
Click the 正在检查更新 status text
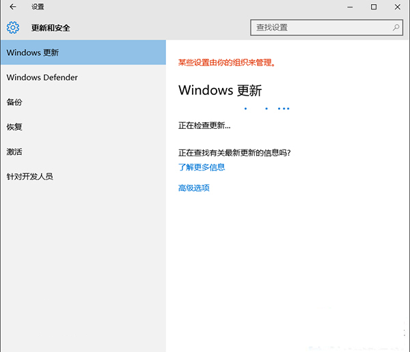point(204,126)
